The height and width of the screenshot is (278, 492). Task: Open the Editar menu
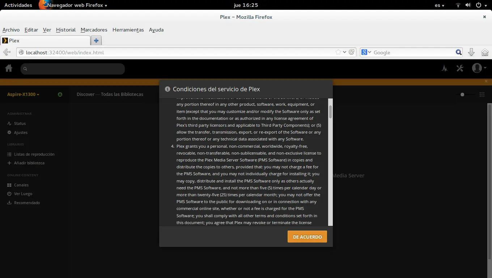click(x=31, y=30)
